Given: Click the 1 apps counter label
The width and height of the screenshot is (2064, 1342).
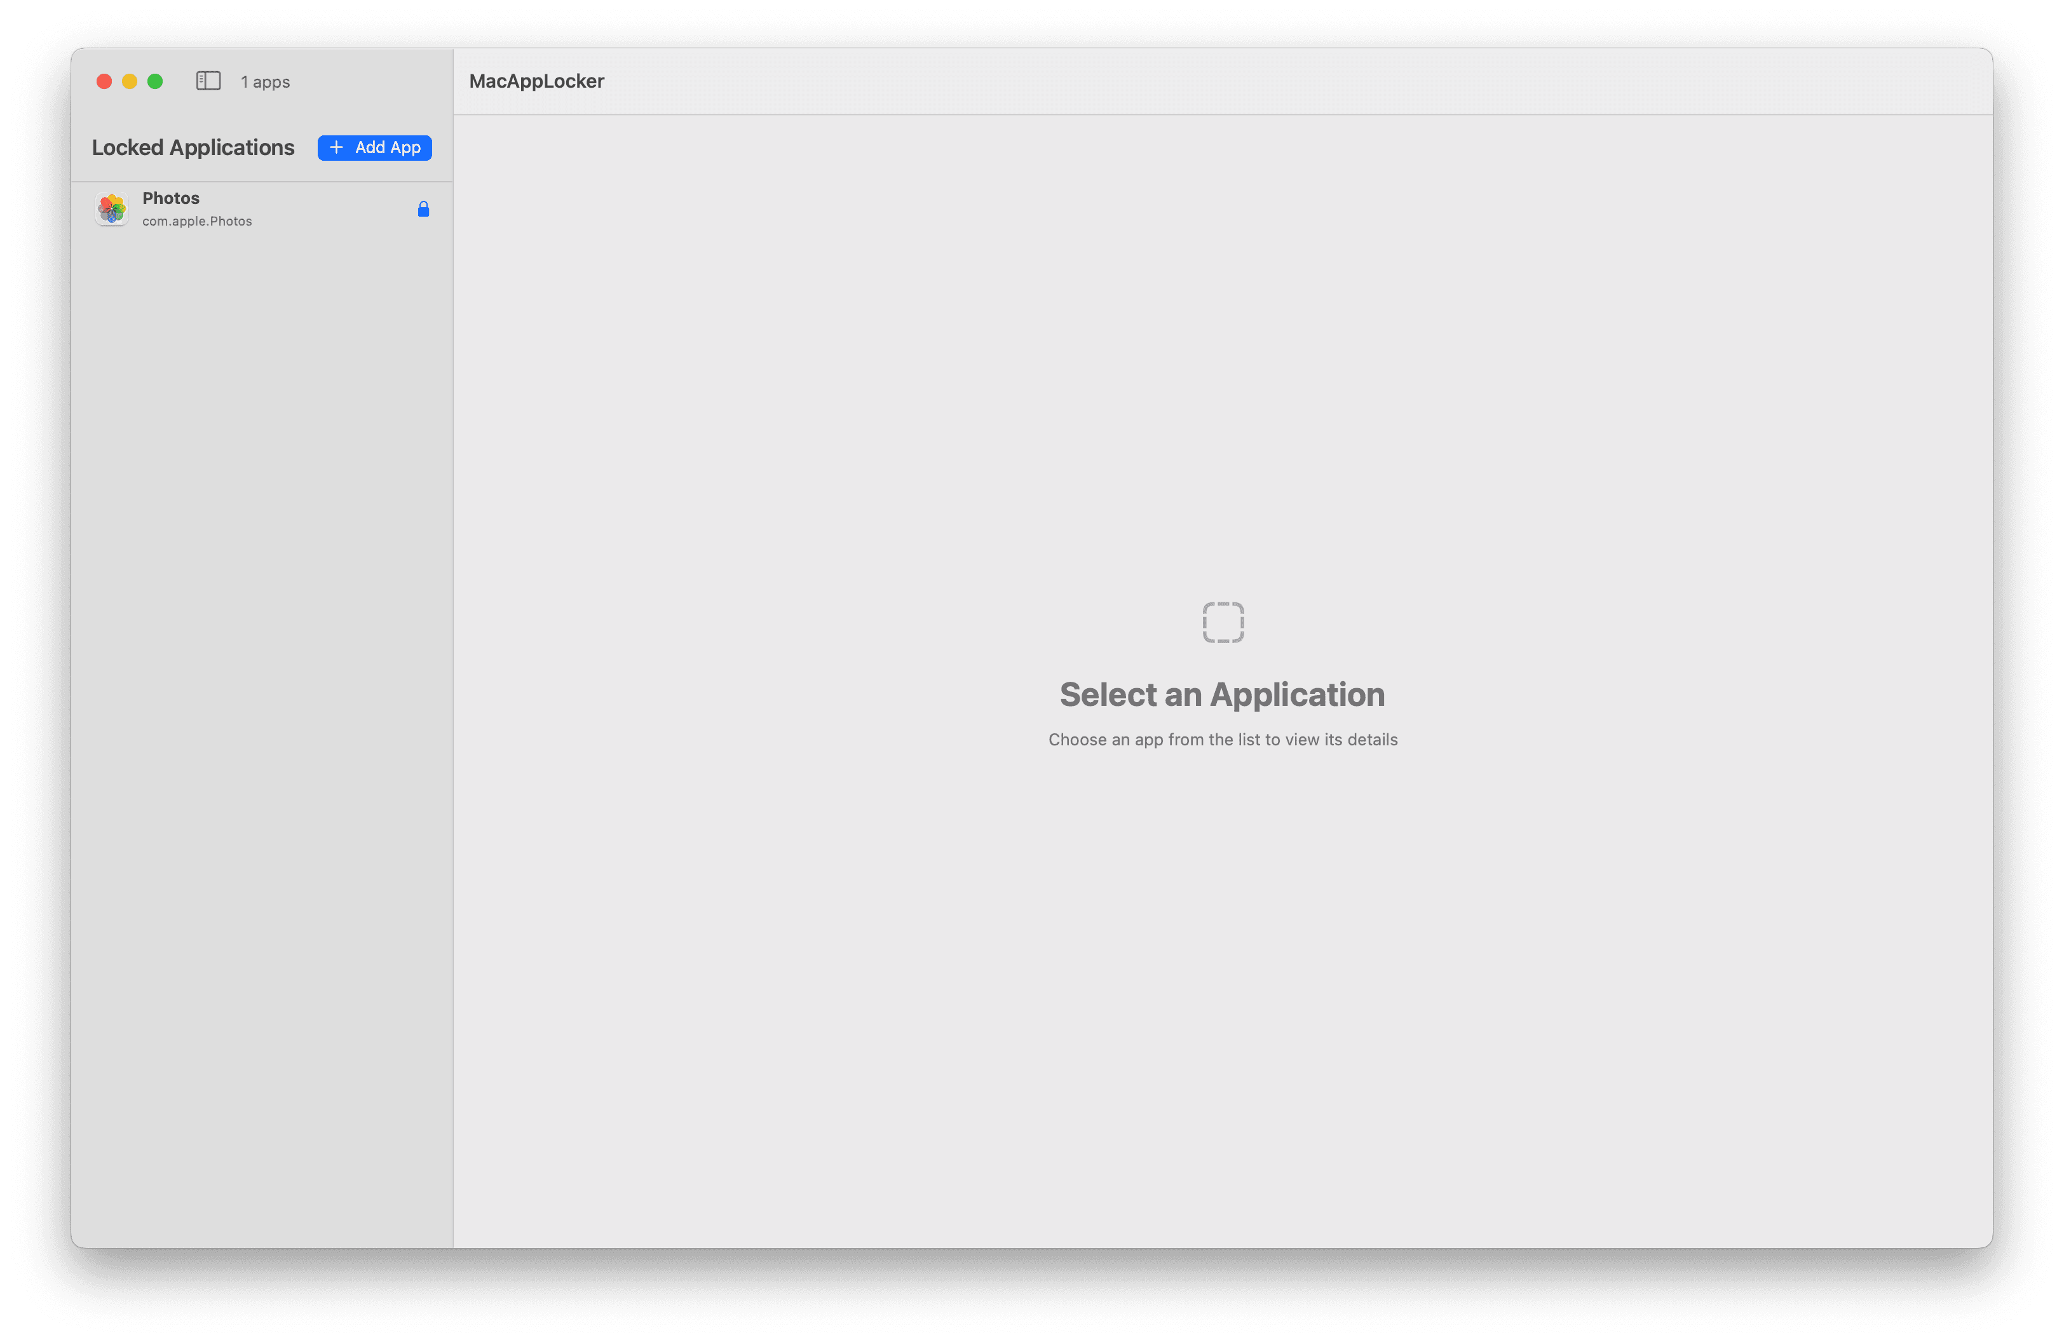Looking at the screenshot, I should (x=264, y=81).
